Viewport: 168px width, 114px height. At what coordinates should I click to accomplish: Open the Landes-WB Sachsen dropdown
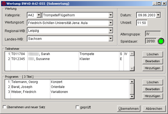click(111, 38)
